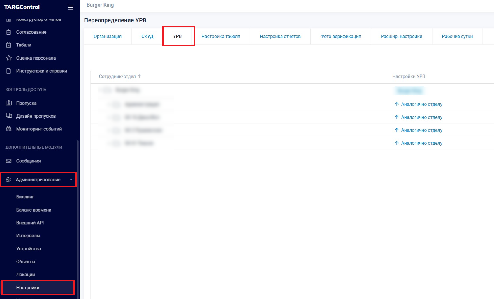Click the star icon for Оценка персонала
The image size is (494, 299).
[9, 58]
